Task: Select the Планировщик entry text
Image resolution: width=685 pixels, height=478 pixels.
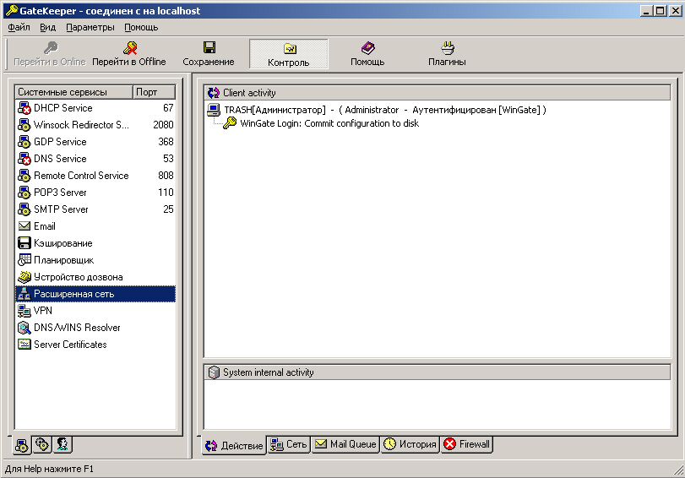Action: click(64, 260)
